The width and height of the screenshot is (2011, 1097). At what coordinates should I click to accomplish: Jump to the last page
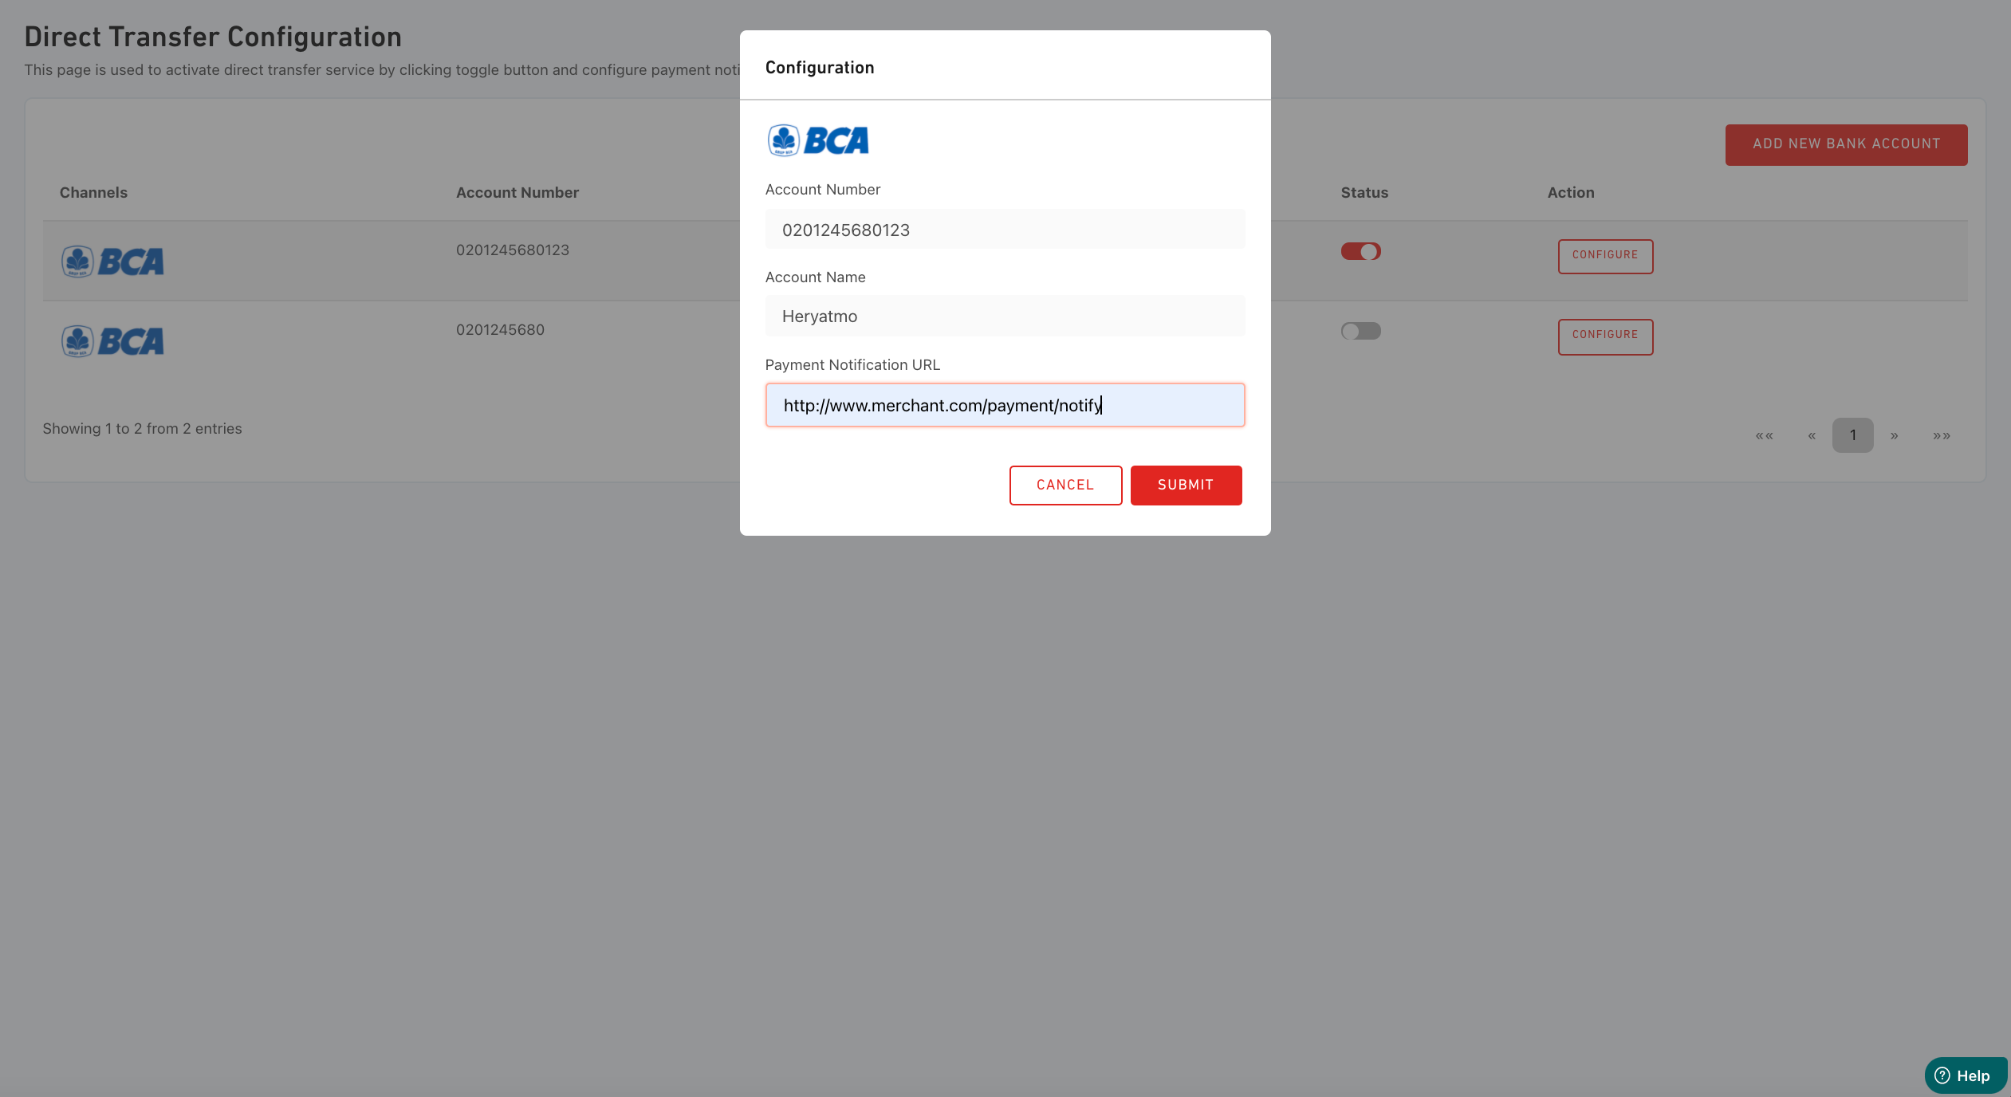tap(1942, 435)
